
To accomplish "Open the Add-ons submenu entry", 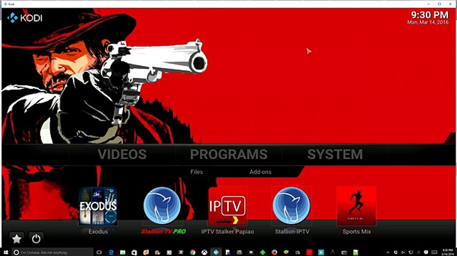I will click(260, 172).
